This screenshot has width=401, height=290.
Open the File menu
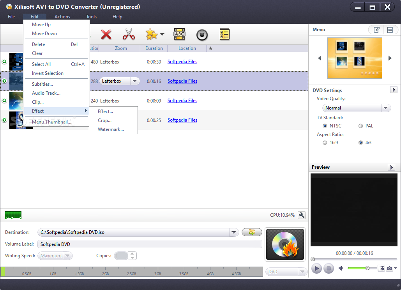click(11, 17)
